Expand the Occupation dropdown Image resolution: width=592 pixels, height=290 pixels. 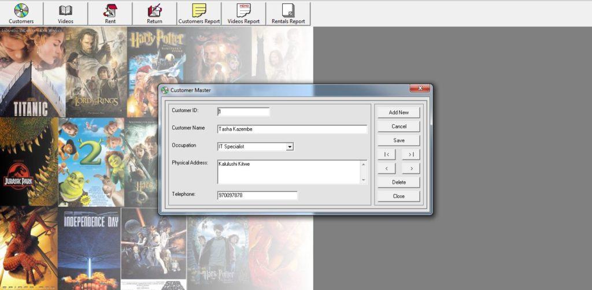tap(290, 147)
